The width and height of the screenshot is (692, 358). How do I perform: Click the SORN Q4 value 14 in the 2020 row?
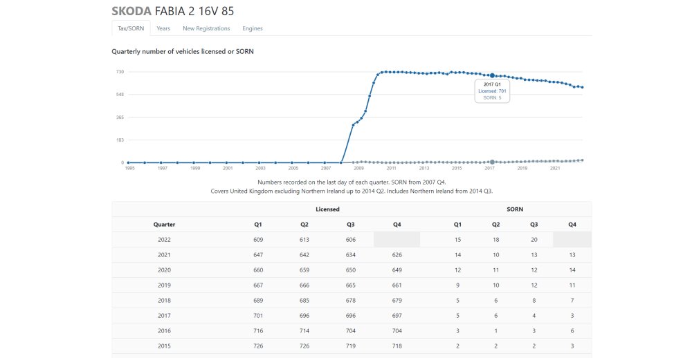pyautogui.click(x=572, y=270)
